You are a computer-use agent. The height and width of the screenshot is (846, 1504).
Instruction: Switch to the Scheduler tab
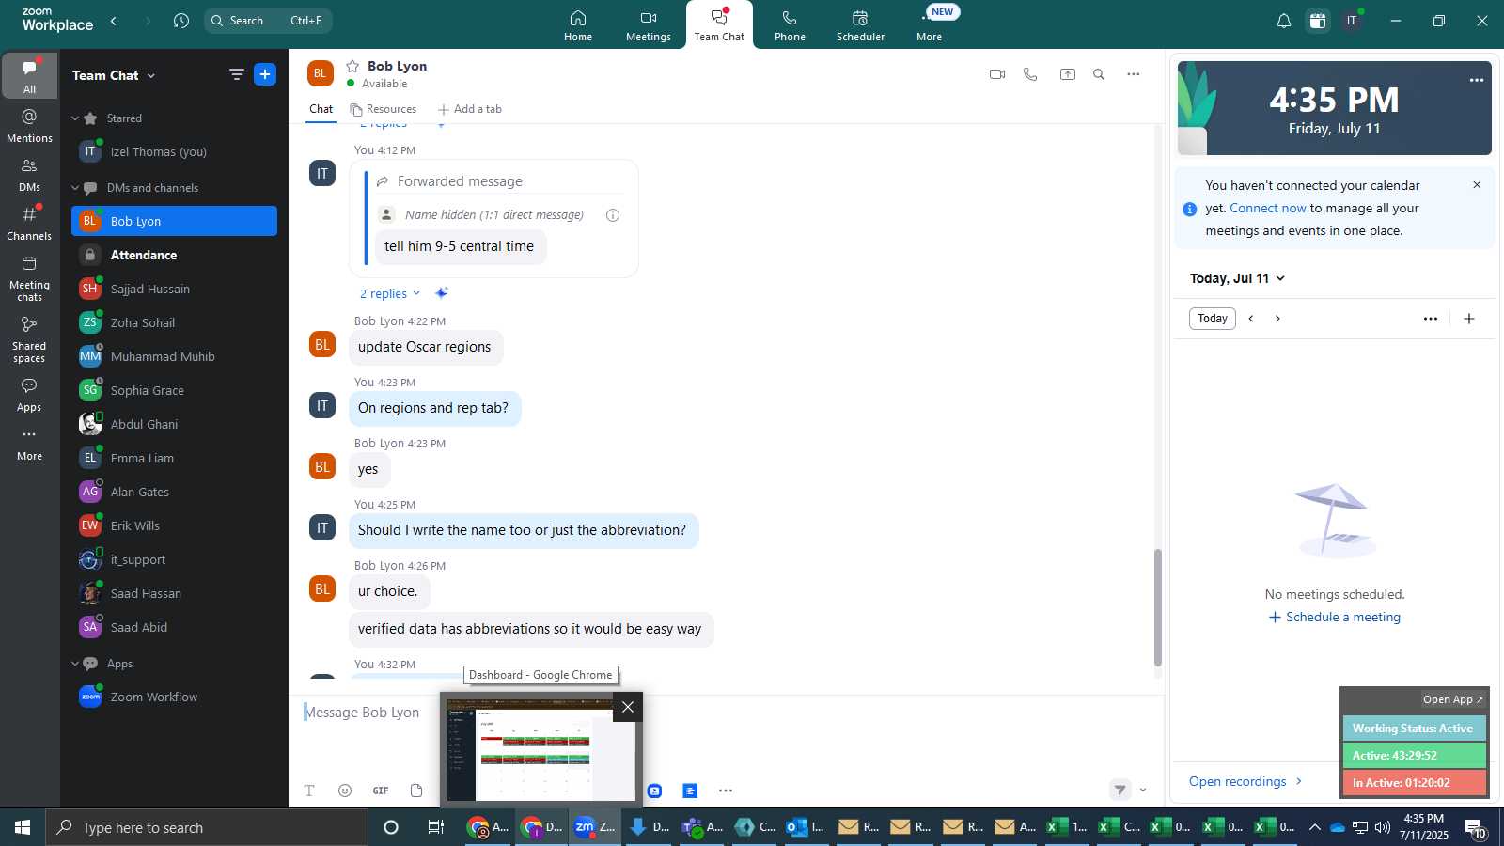coord(860,25)
